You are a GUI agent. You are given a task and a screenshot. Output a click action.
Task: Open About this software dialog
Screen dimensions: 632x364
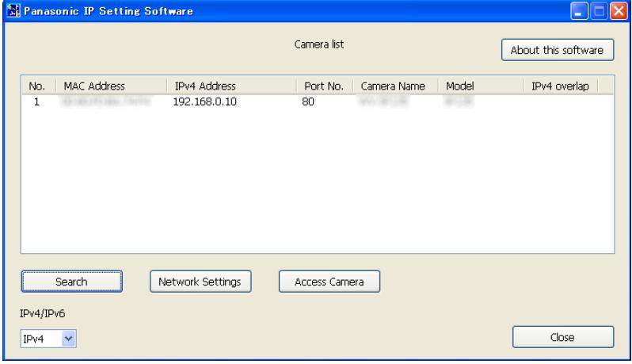[x=558, y=50]
